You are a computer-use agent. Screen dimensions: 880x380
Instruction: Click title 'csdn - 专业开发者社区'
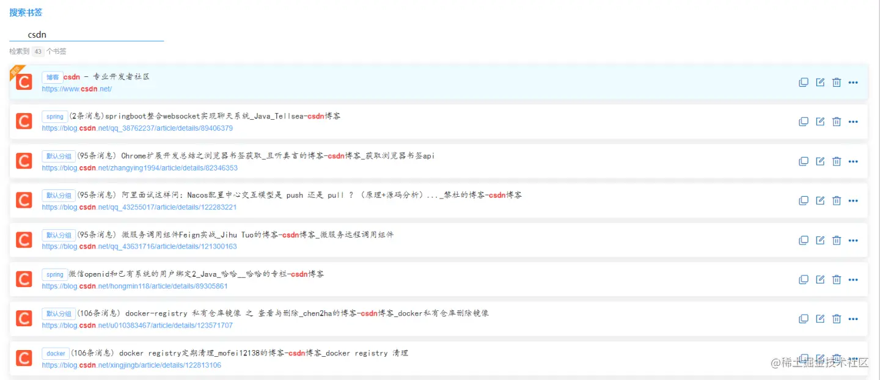coord(107,77)
